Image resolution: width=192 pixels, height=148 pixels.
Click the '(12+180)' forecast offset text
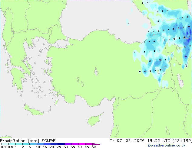point(182,141)
